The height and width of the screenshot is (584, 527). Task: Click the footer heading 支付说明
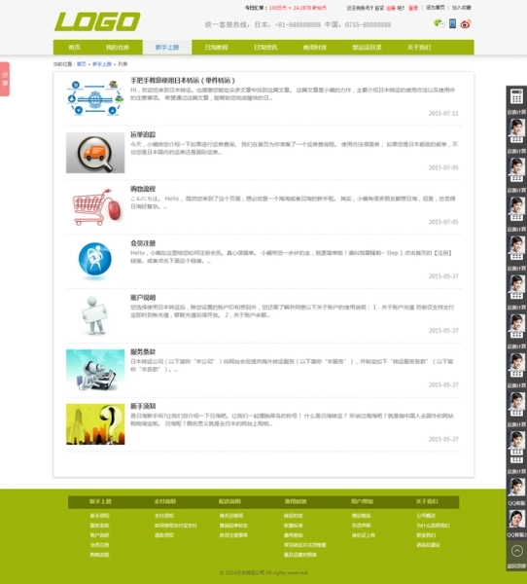(x=165, y=501)
